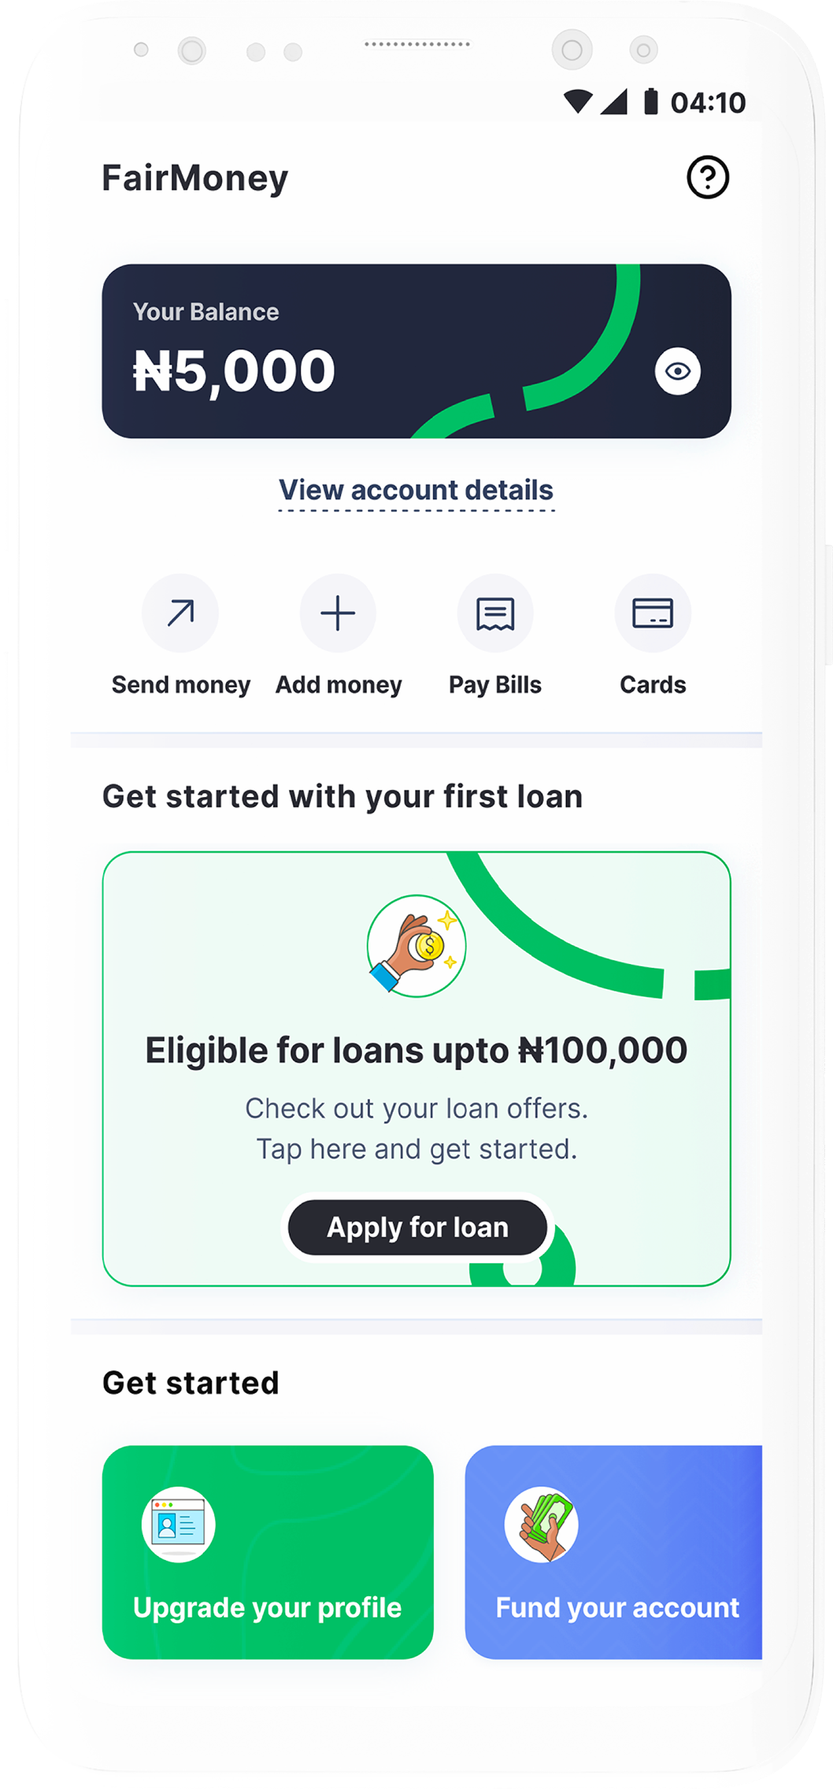
Task: Tap the Add money plus icon
Action: click(x=338, y=613)
